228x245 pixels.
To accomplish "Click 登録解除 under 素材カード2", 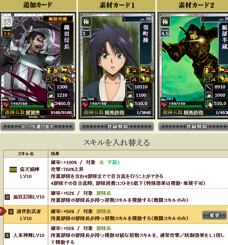I will point(193,126).
